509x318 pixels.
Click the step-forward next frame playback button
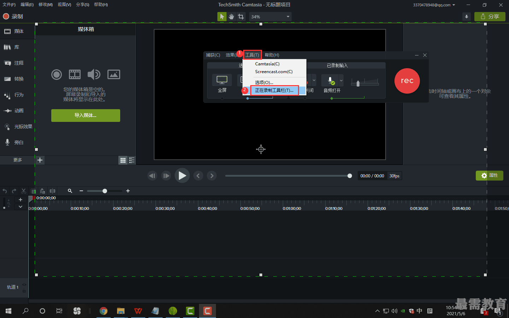(x=166, y=176)
